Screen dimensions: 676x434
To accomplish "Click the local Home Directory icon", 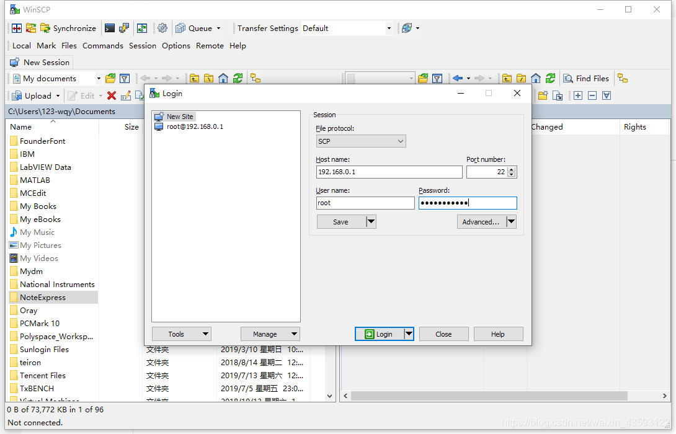I will click(223, 79).
